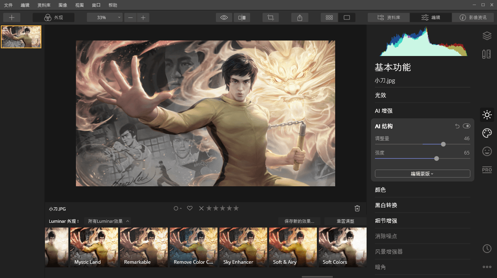Toggle the AI 结构 filter visibility
The image size is (497, 278).
coord(466,126)
